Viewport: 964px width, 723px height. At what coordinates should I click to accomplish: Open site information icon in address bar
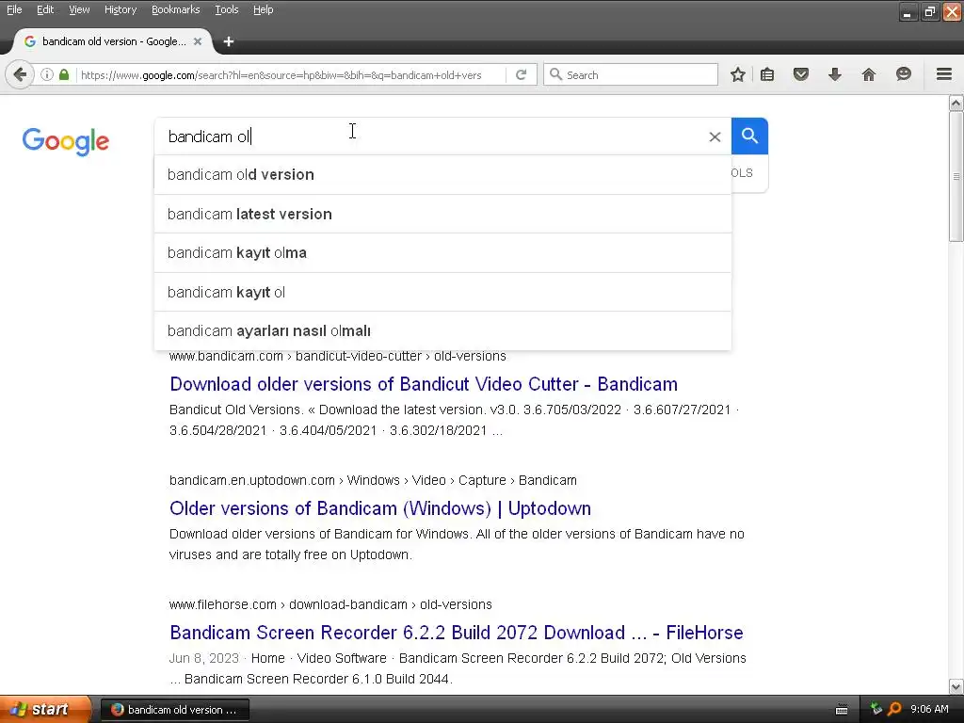tap(47, 75)
